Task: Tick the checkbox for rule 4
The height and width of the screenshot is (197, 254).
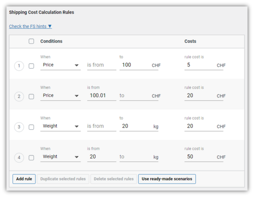Action: pos(31,158)
